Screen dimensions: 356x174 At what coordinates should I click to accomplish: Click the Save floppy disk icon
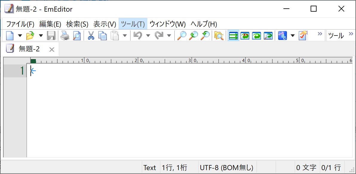tap(51, 36)
